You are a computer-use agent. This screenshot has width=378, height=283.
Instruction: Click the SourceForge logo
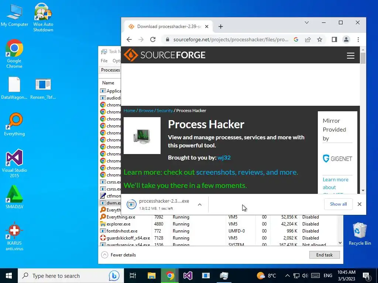164,55
